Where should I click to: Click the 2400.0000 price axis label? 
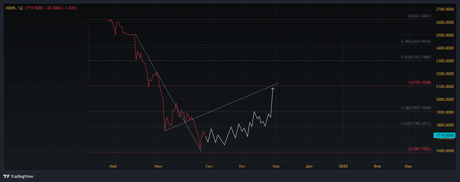click(444, 48)
